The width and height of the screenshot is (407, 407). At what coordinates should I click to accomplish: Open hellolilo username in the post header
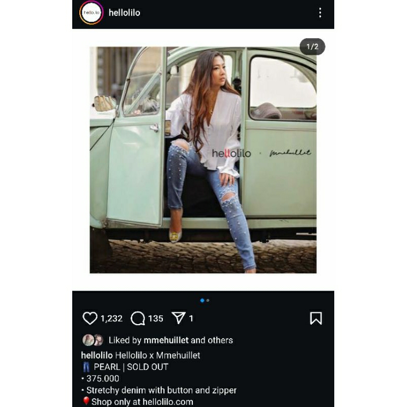tap(124, 13)
